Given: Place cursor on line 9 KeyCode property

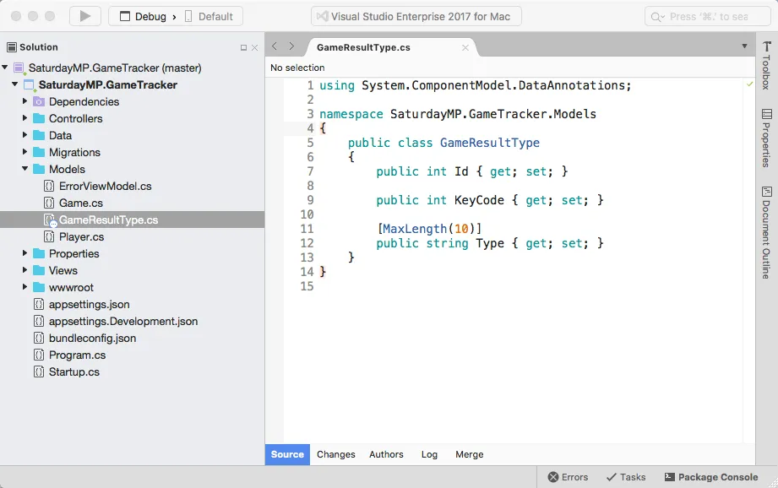Looking at the screenshot, I should pos(489,200).
